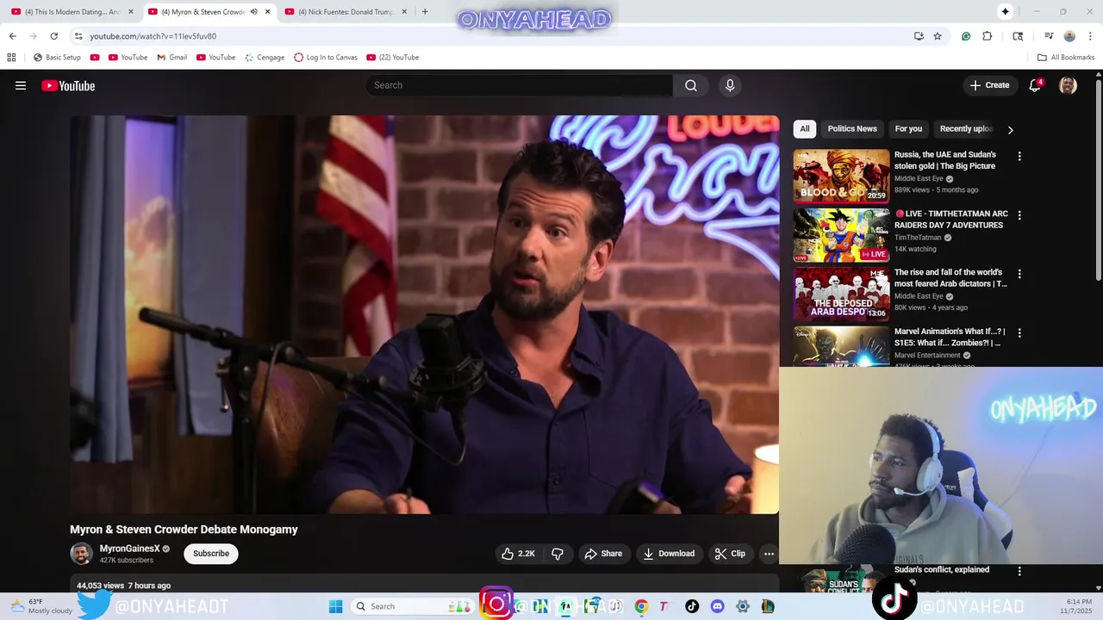Screen dimensions: 1103x620
Task: Open the (22) YouTube bookmark
Action: click(x=393, y=58)
